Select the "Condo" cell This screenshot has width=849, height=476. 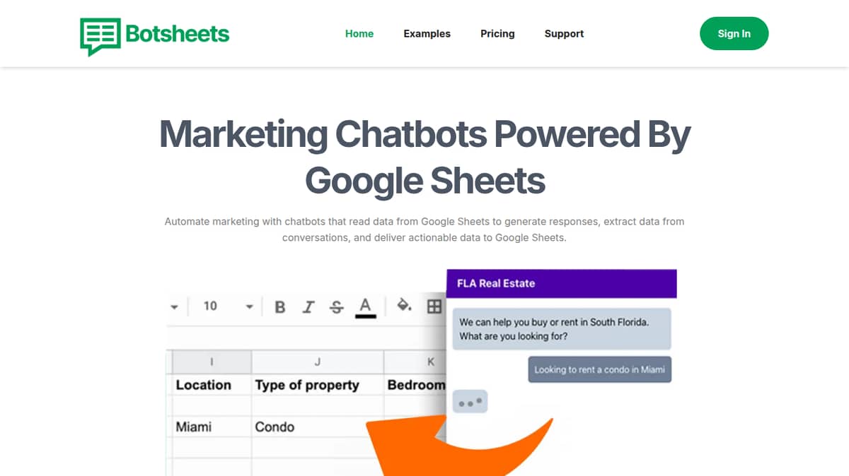coord(318,427)
